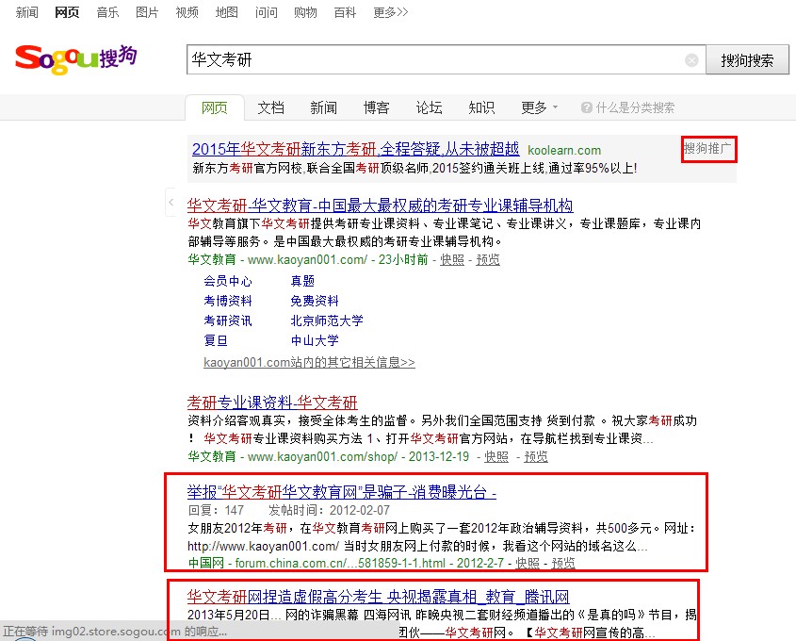Open 考研专业课资料-华文考研 result title
This screenshot has height=641, width=796.
tap(272, 403)
